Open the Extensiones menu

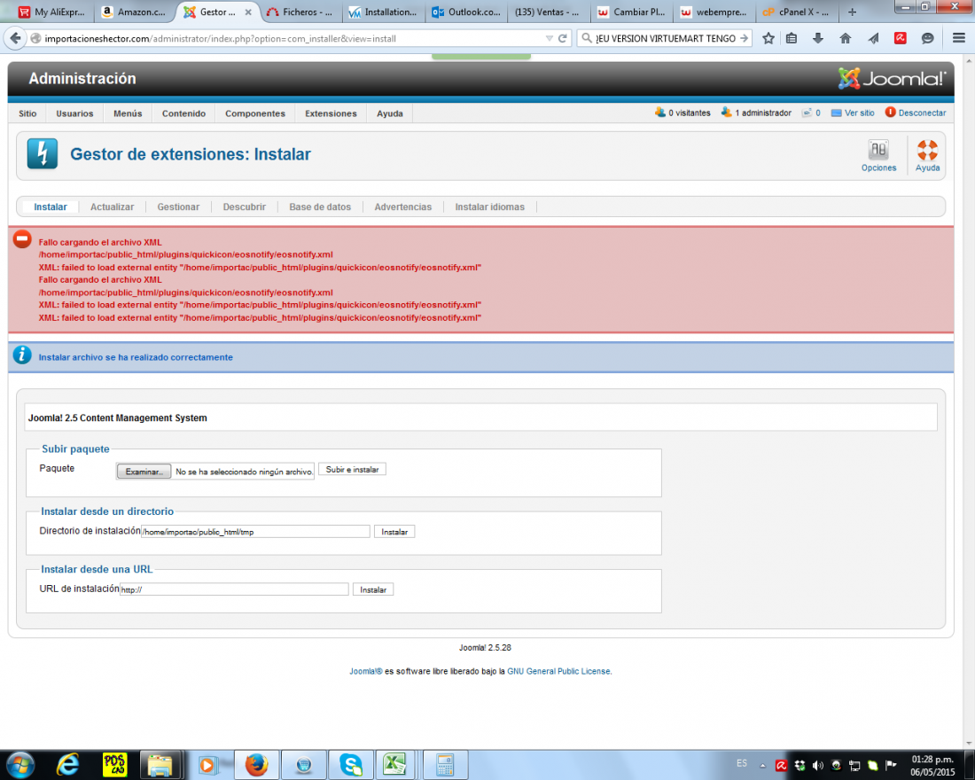pyautogui.click(x=331, y=113)
